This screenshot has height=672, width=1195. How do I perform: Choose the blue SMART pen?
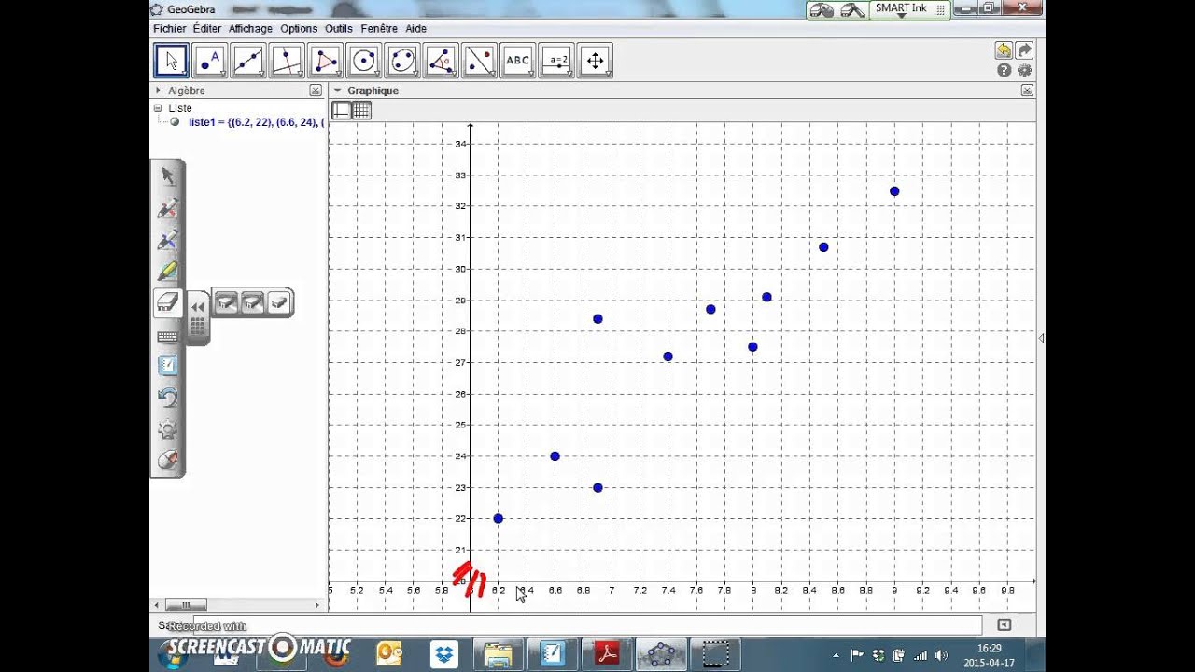coord(168,239)
